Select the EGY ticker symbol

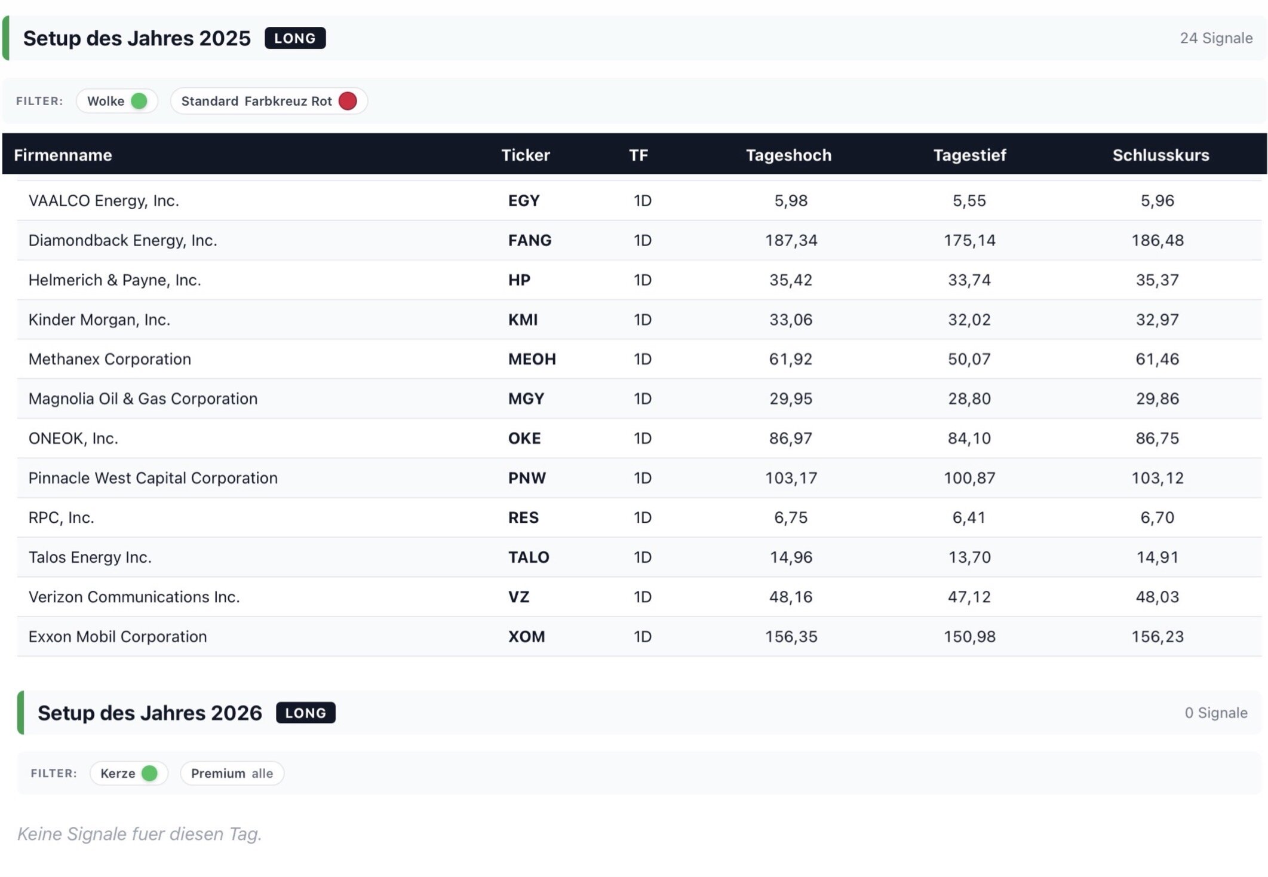(x=524, y=201)
